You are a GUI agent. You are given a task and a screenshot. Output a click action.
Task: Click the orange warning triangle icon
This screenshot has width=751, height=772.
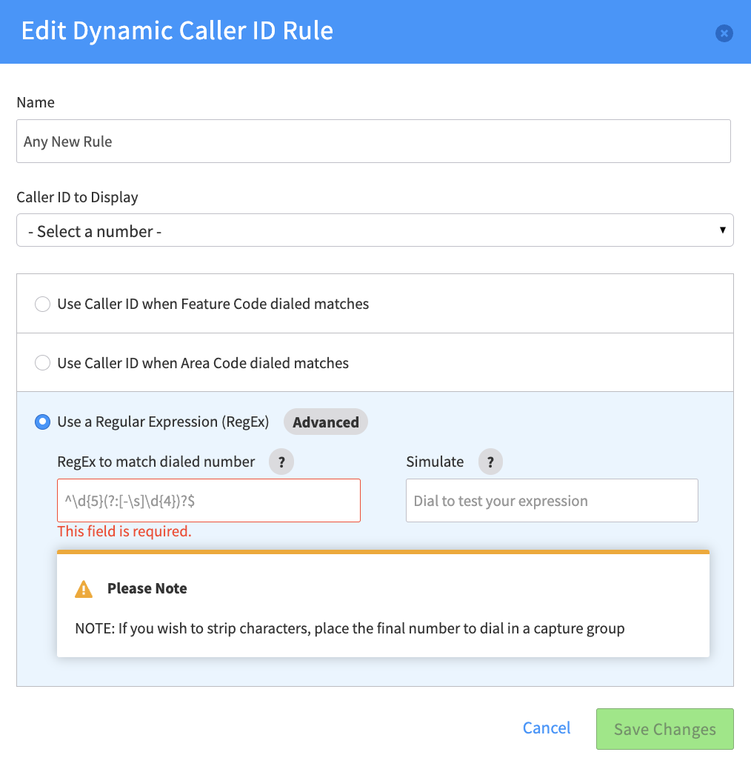84,589
